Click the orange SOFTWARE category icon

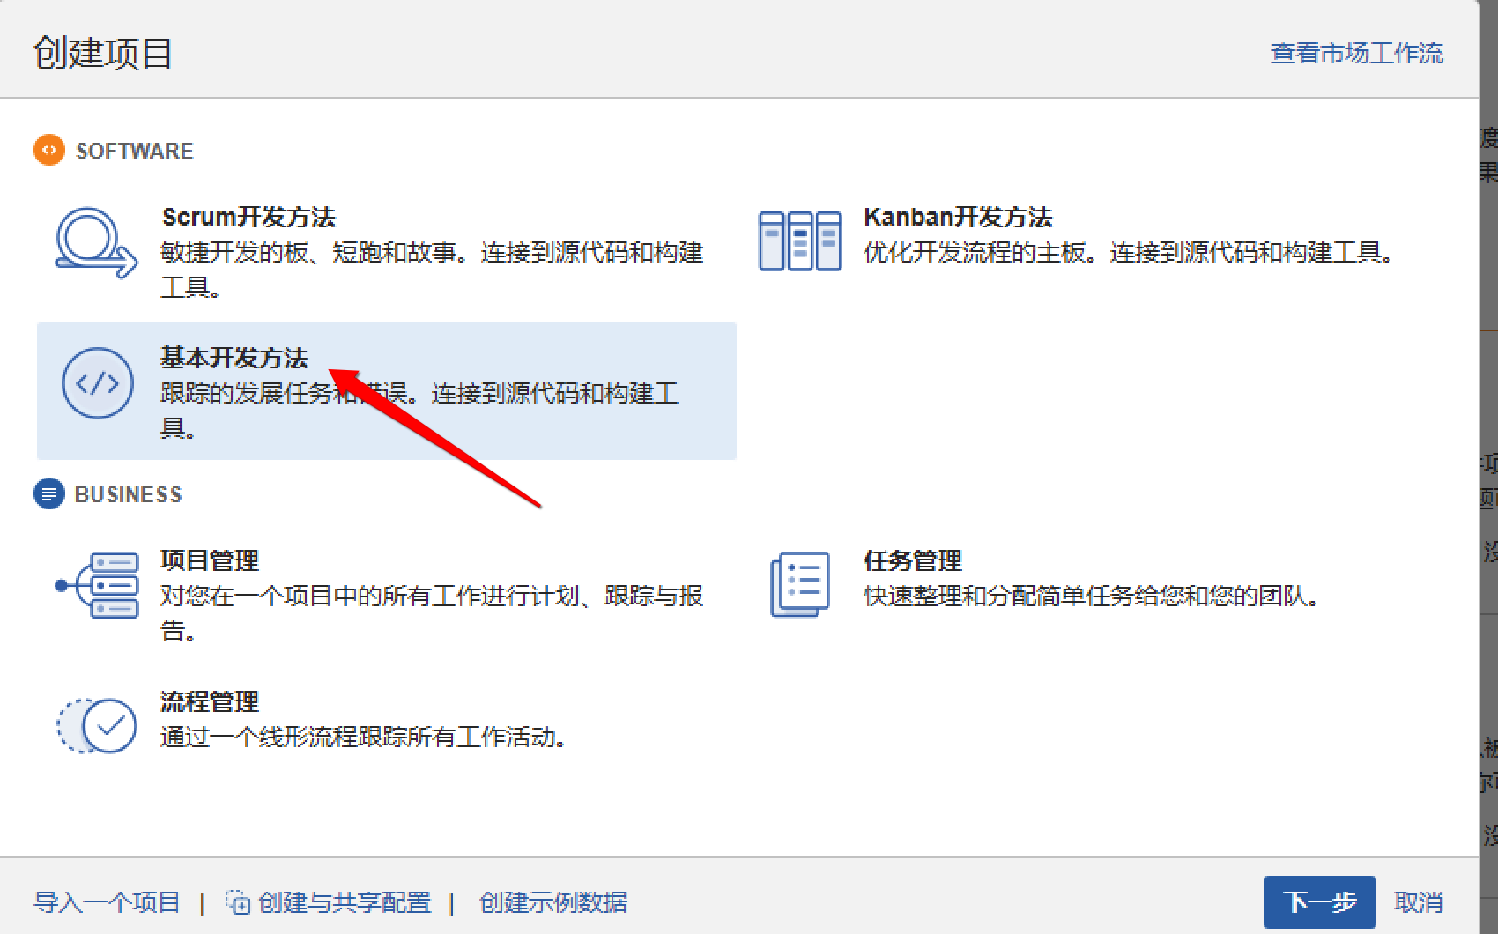click(49, 150)
